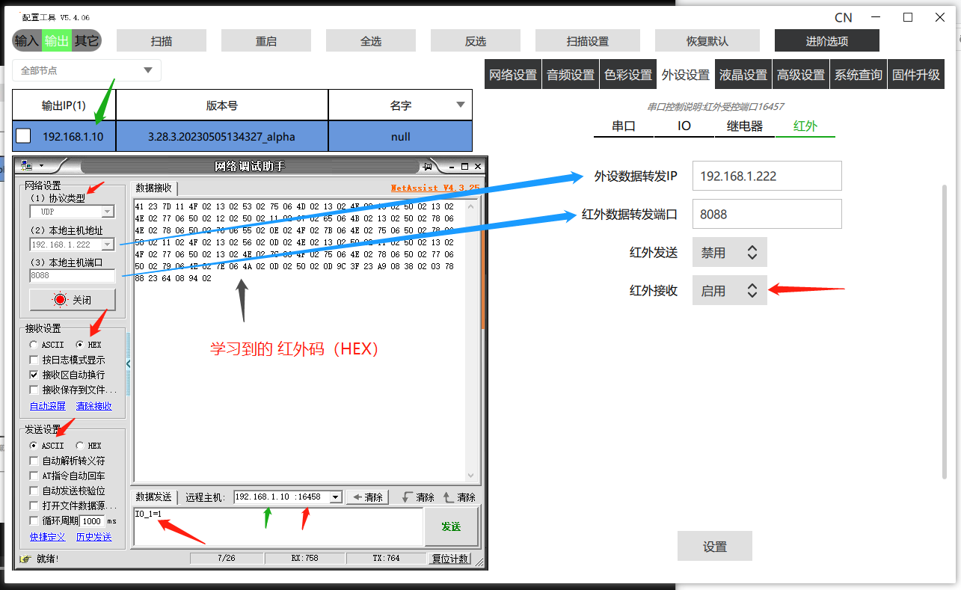Click the 清除接收 link

93,406
